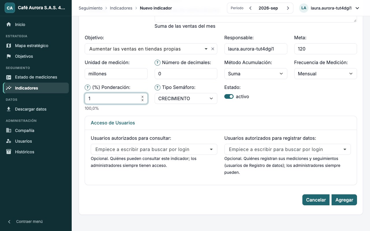Click the Cancelar button
The image size is (370, 231).
coord(316,200)
